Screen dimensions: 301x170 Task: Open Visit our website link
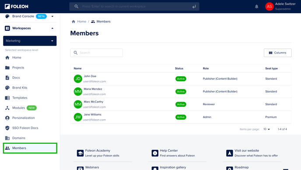click(247, 151)
